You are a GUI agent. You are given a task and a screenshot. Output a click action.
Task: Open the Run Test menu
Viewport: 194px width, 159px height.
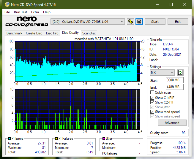click(x=20, y=12)
